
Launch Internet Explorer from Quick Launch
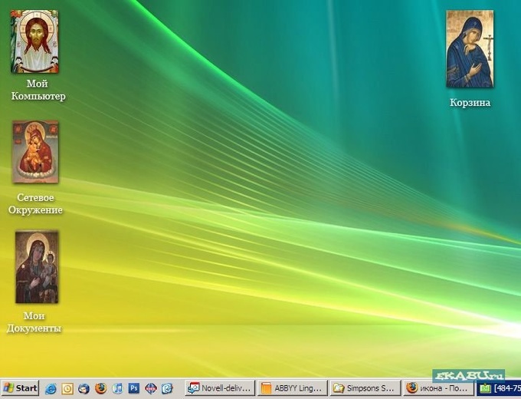(x=51, y=388)
